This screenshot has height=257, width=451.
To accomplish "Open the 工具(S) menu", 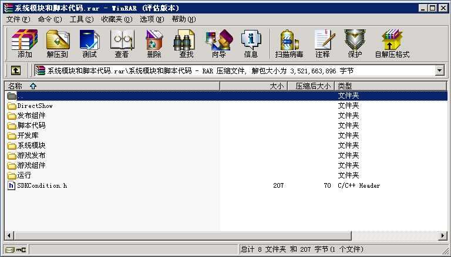I will [x=82, y=19].
